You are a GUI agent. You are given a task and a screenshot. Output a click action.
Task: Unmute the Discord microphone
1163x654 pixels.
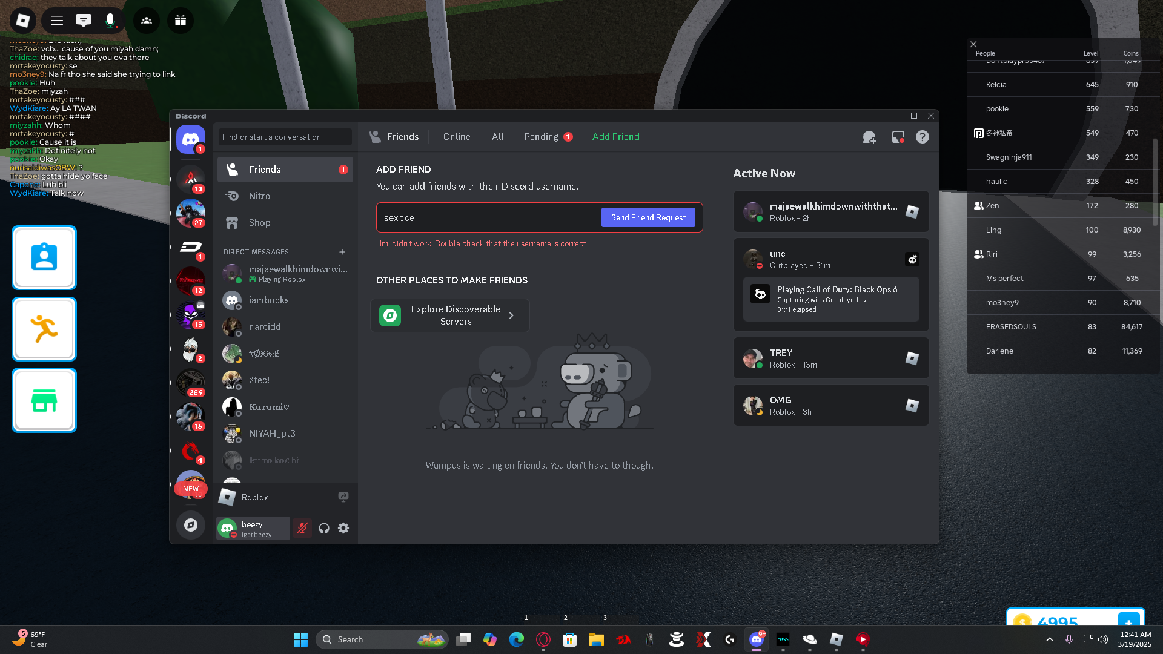click(302, 528)
